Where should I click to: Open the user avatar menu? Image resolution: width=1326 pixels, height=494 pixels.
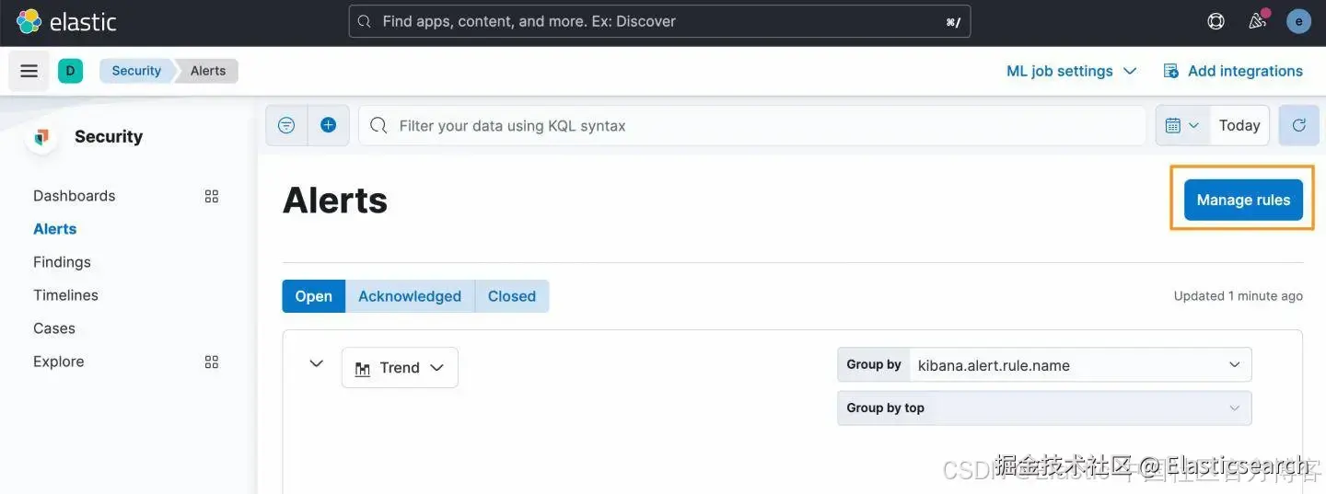point(1298,21)
